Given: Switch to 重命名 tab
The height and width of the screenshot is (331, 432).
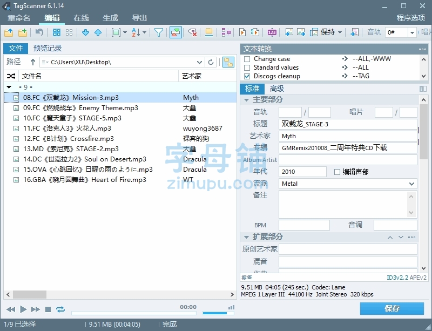Looking at the screenshot, I should click(19, 18).
